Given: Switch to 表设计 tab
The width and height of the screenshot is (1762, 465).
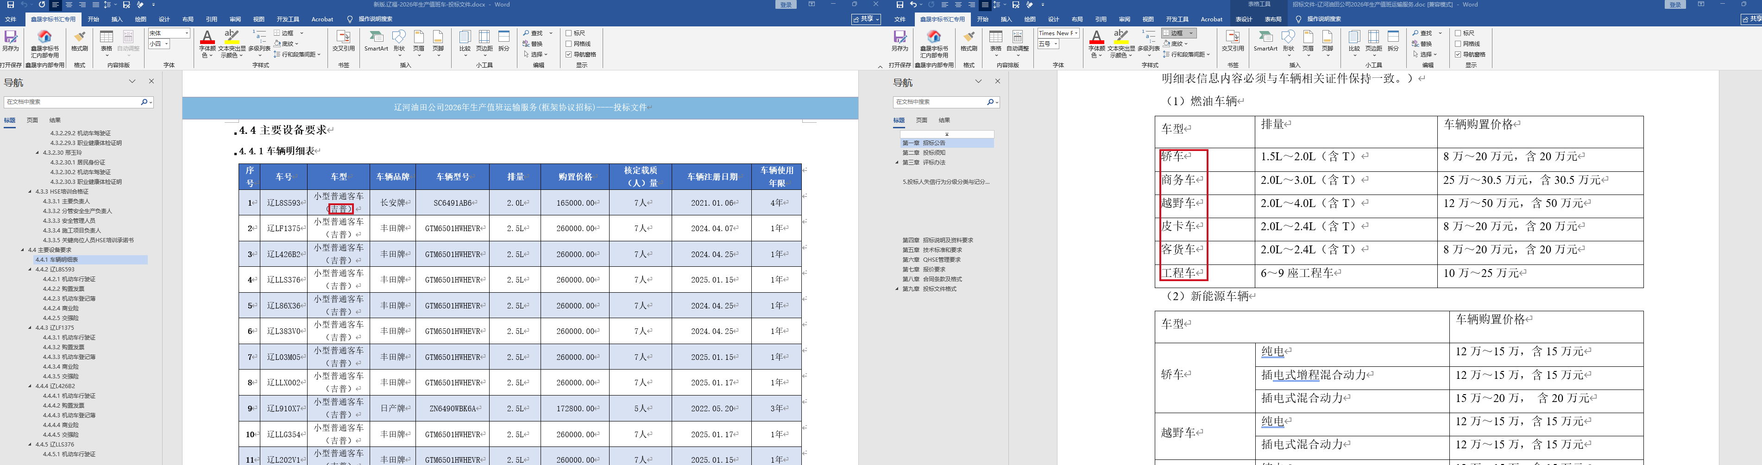Looking at the screenshot, I should [1244, 19].
